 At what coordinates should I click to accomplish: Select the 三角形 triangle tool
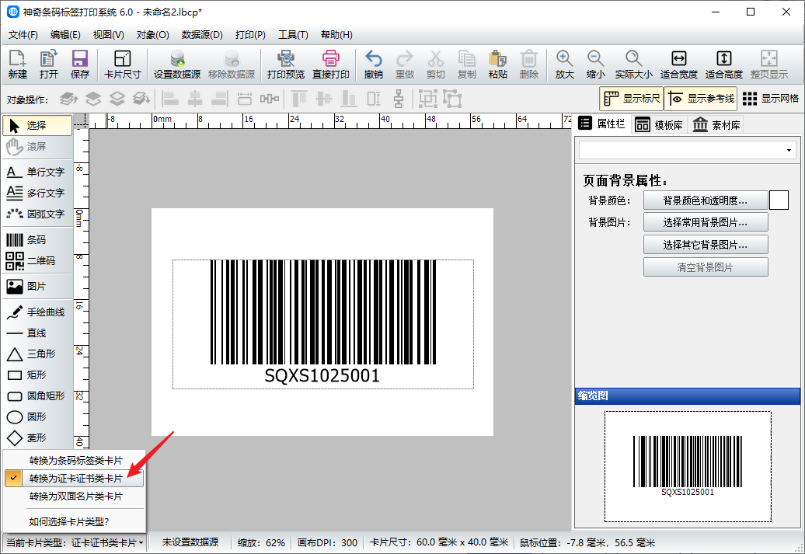(x=37, y=354)
